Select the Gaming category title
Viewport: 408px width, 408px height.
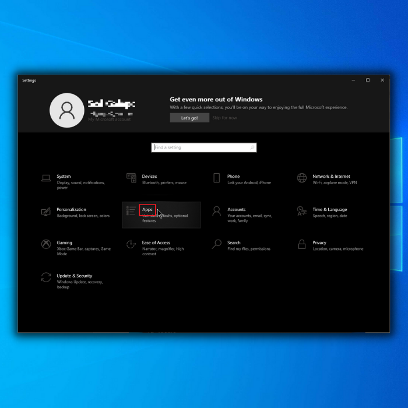pyautogui.click(x=65, y=243)
